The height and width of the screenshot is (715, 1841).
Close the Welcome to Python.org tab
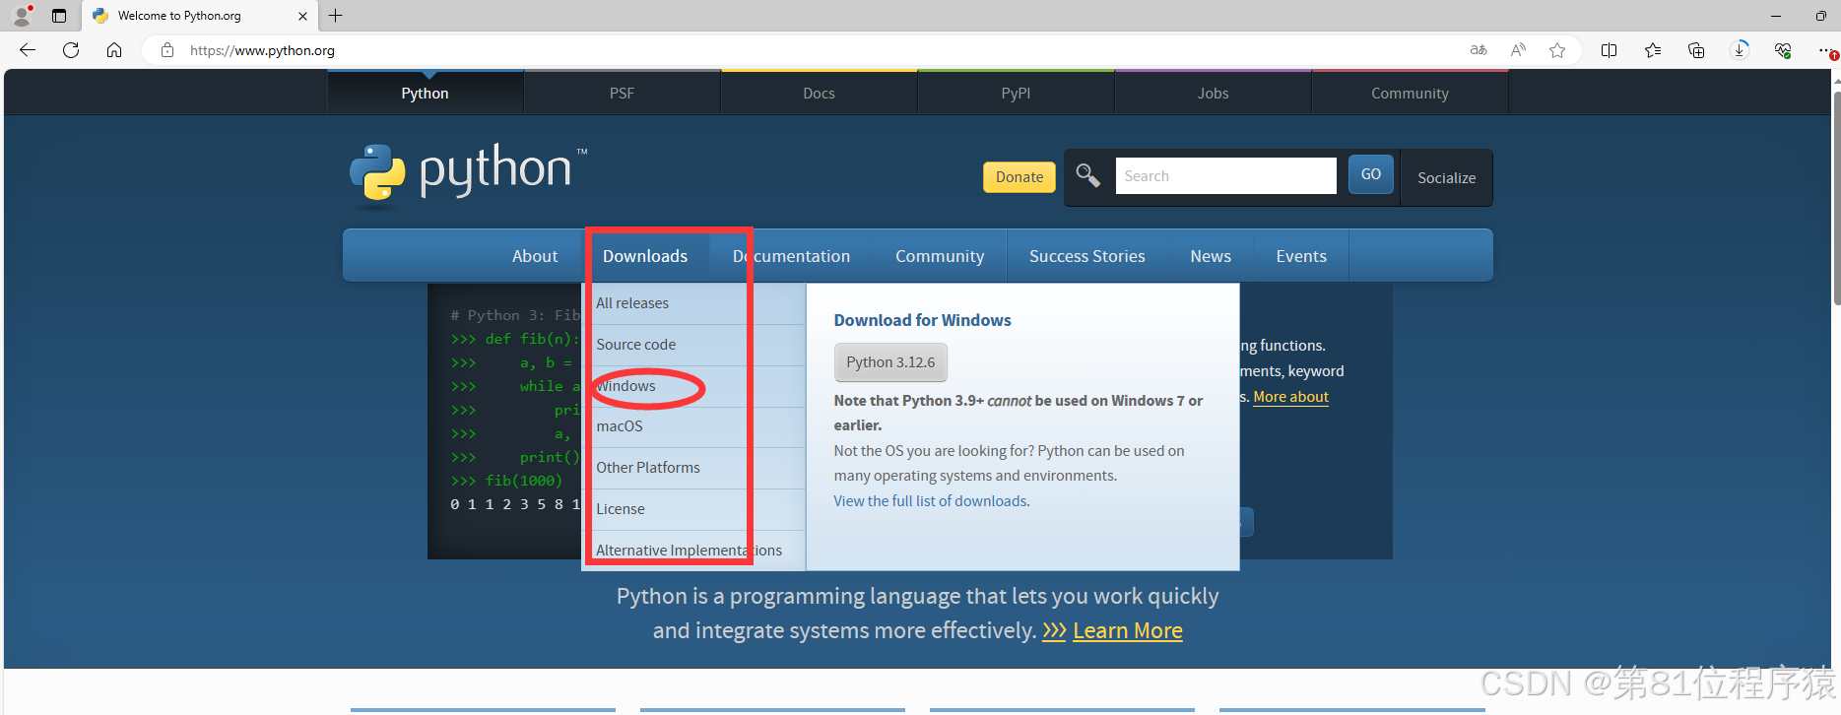302,16
